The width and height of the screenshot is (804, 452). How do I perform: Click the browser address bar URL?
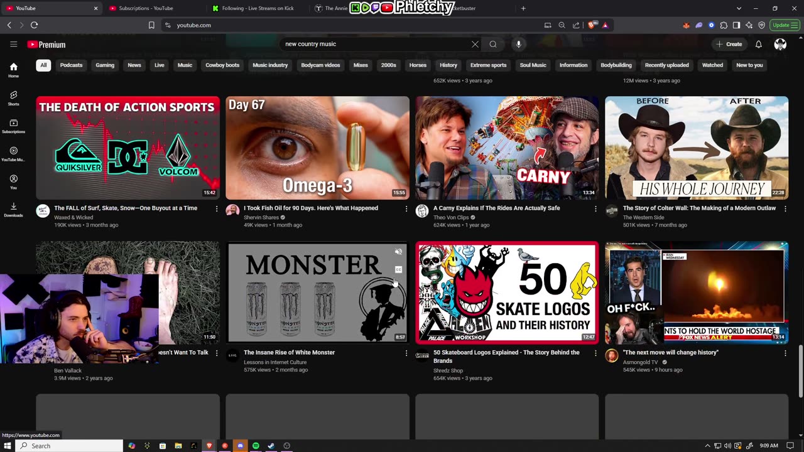coord(194,25)
